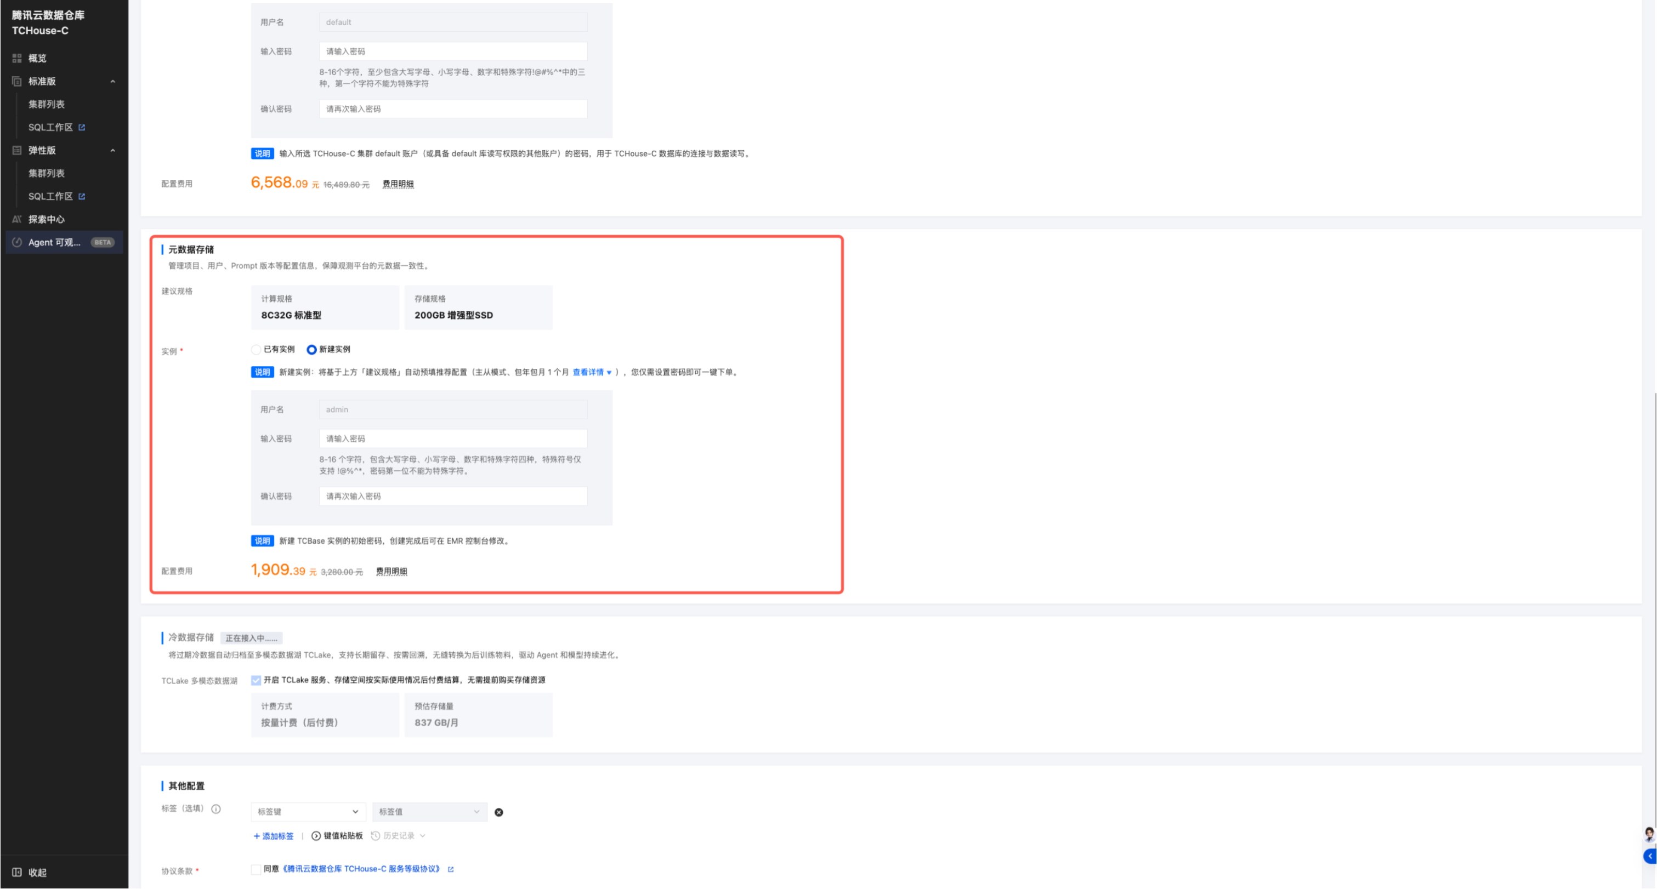Click the admin username field
Screen dimensions: 1657x889
pyautogui.click(x=453, y=409)
